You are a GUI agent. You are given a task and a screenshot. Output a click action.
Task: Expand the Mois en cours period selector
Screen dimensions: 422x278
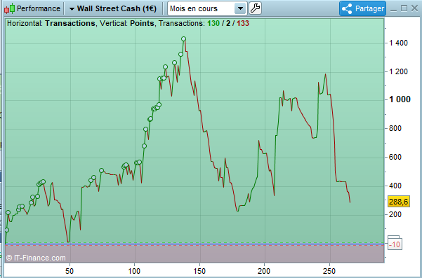tap(207, 8)
